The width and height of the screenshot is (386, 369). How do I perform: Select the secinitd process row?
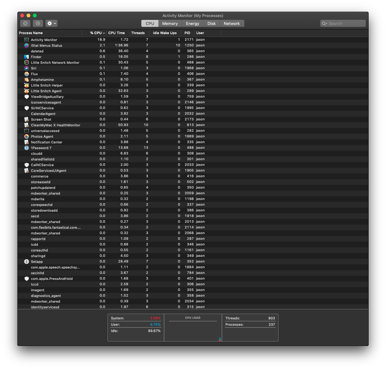[193, 273]
